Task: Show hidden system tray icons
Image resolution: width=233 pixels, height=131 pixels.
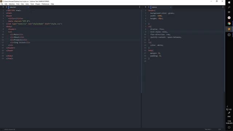Action: [227, 106]
